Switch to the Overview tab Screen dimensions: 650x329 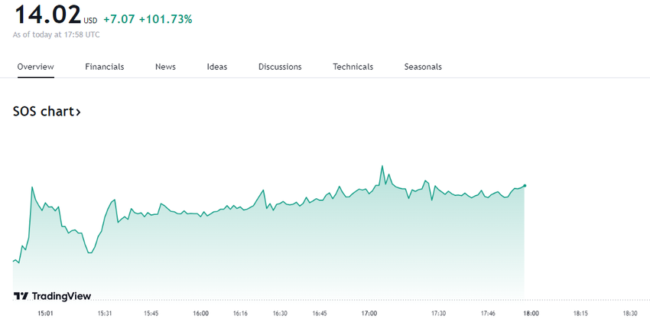[36, 67]
